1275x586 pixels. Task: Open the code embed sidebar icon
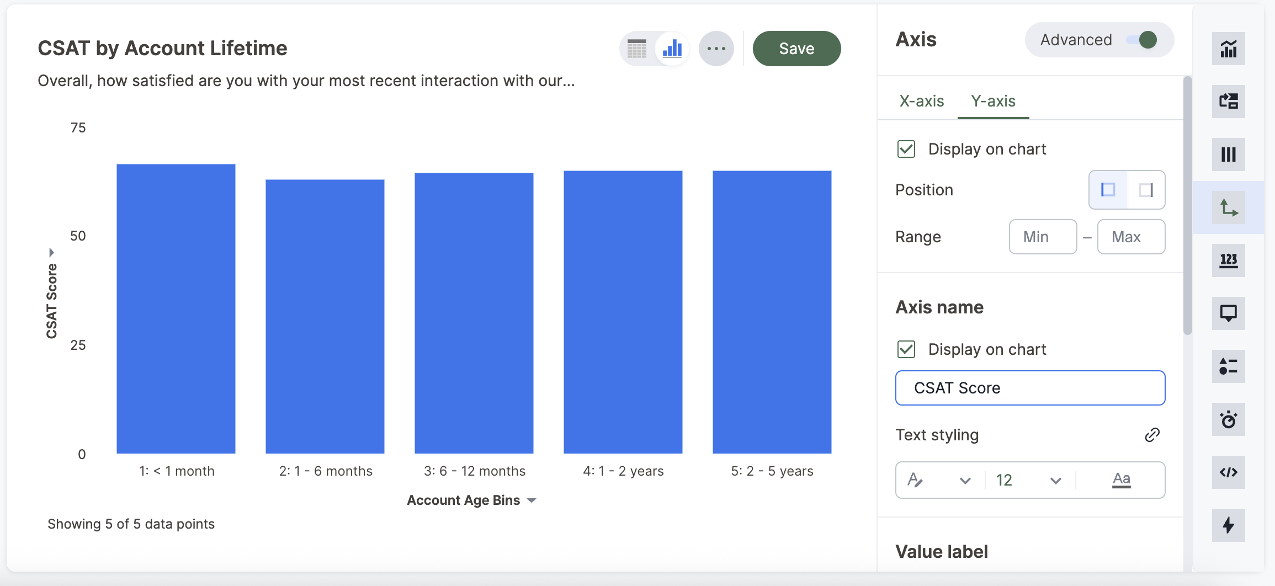tap(1228, 472)
